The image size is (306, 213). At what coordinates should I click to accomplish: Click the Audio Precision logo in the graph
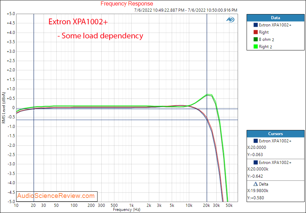click(x=230, y=20)
